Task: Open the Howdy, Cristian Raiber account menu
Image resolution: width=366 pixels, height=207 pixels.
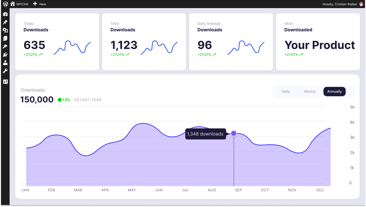Action: click(x=340, y=4)
